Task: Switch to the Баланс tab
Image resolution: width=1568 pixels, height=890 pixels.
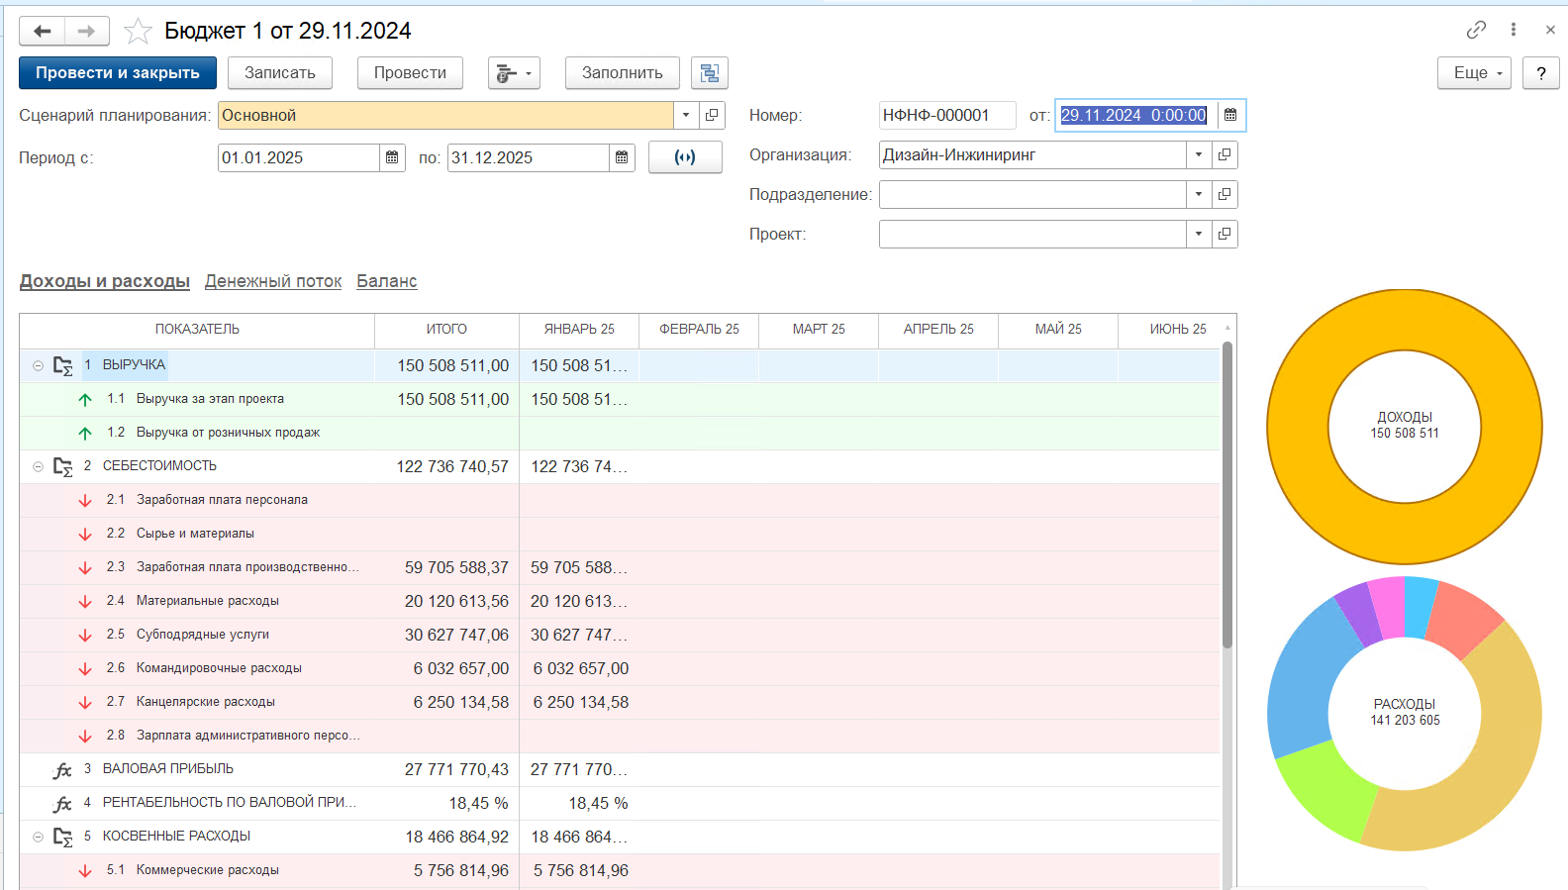Action: [x=387, y=282]
